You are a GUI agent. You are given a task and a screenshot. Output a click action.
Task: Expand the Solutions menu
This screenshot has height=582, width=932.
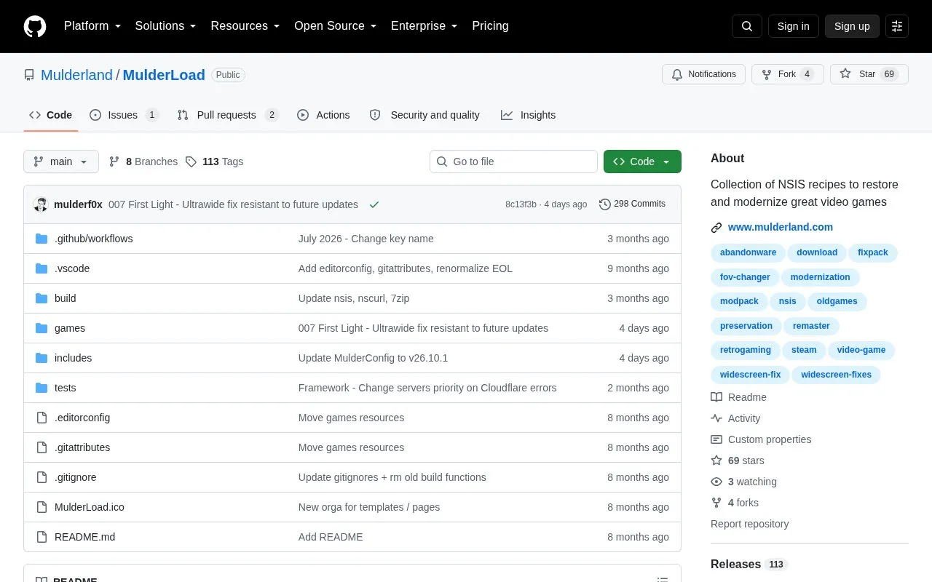165,26
